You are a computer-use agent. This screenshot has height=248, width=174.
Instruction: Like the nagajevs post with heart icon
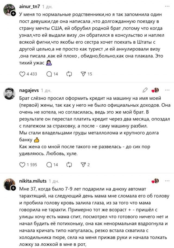click(23, 164)
